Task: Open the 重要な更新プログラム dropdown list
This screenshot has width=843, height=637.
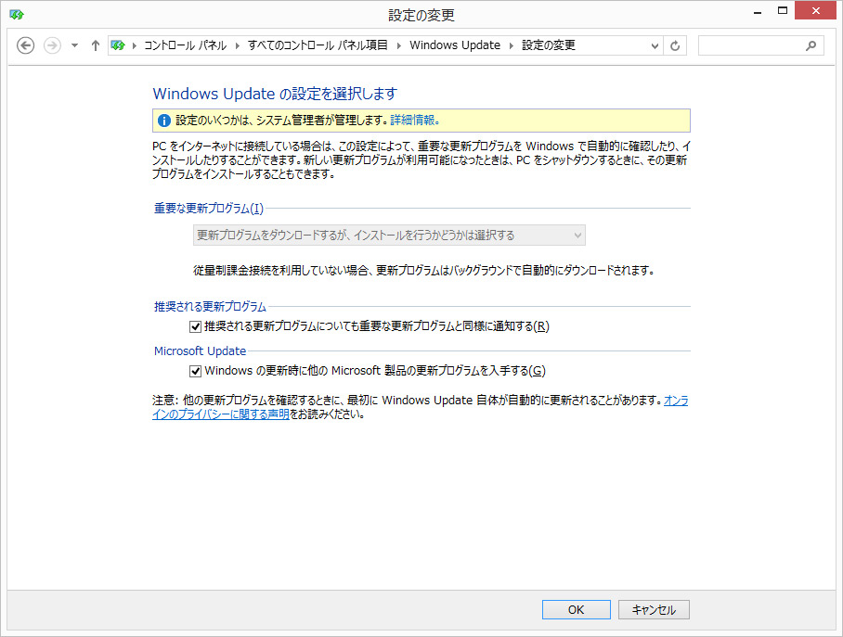Action: [x=389, y=236]
